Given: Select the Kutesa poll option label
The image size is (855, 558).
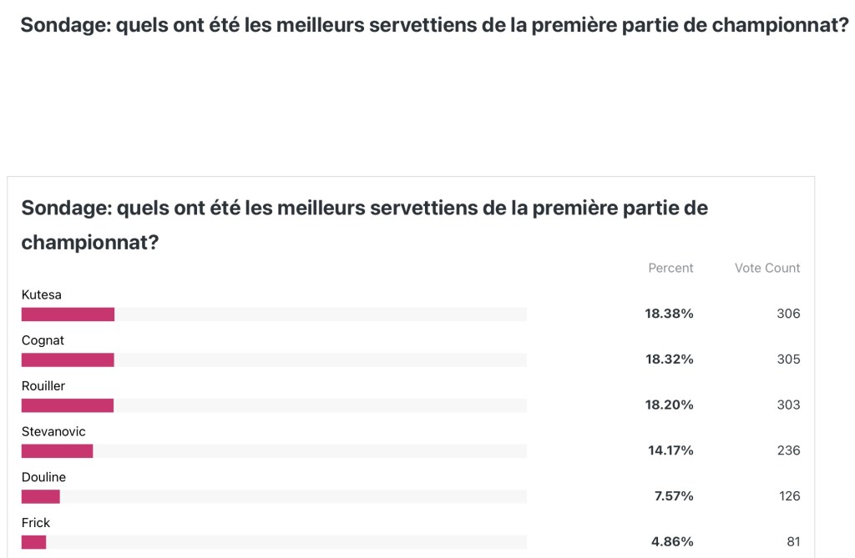Looking at the screenshot, I should coord(41,294).
